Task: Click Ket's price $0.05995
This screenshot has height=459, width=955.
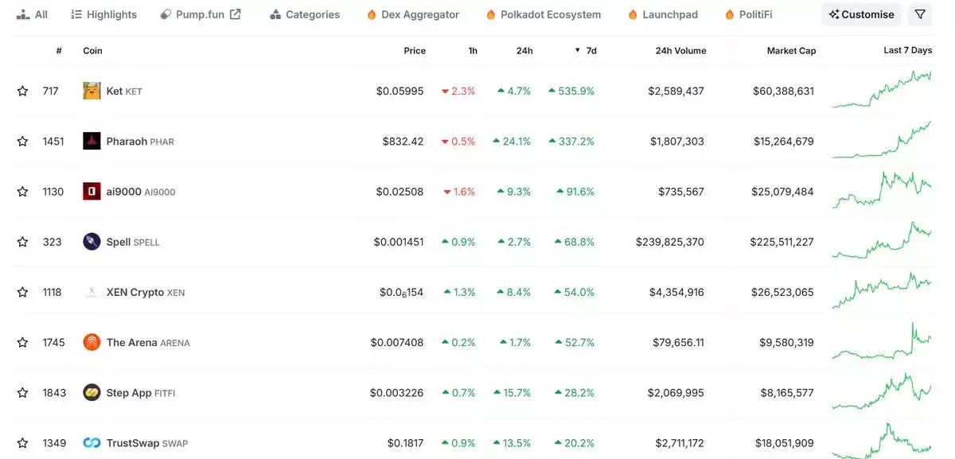Action: [x=400, y=91]
